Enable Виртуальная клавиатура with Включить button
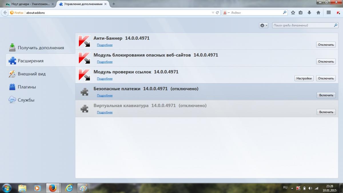The width and height of the screenshot is (343, 193). click(326, 112)
